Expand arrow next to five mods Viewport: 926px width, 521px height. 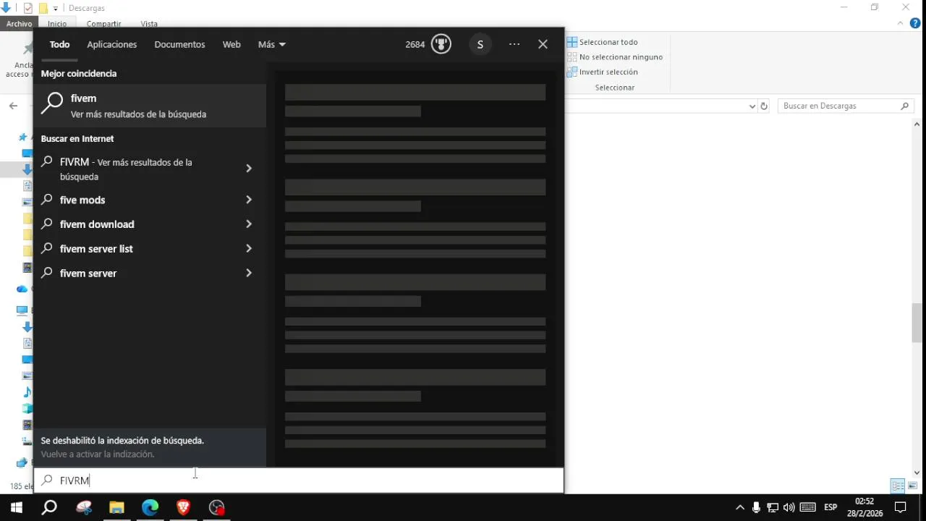point(248,200)
